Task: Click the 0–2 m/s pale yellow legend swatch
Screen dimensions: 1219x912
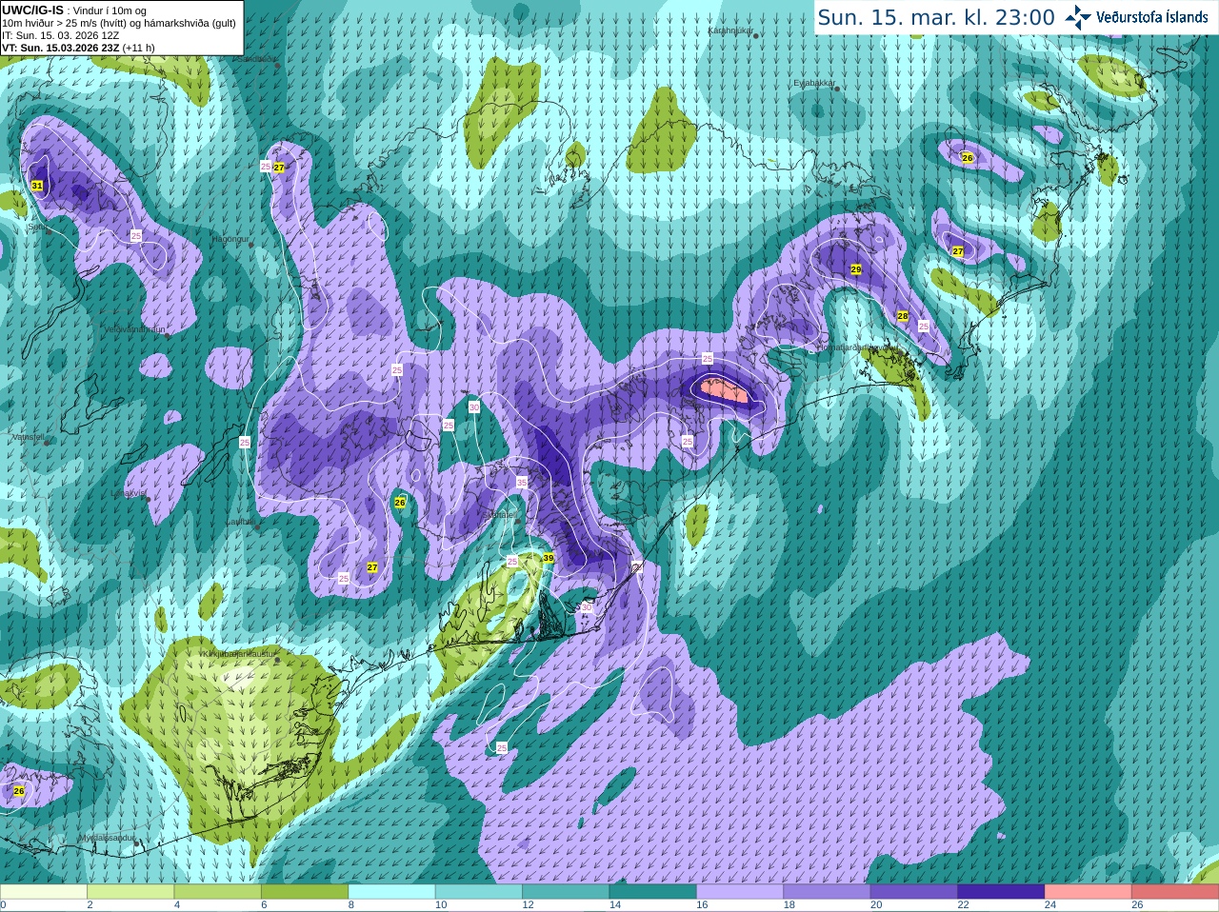Action: tap(44, 892)
